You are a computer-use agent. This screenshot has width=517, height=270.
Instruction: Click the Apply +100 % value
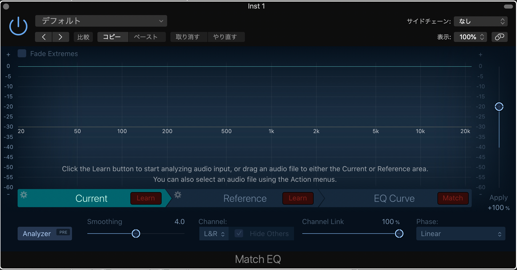[499, 208]
